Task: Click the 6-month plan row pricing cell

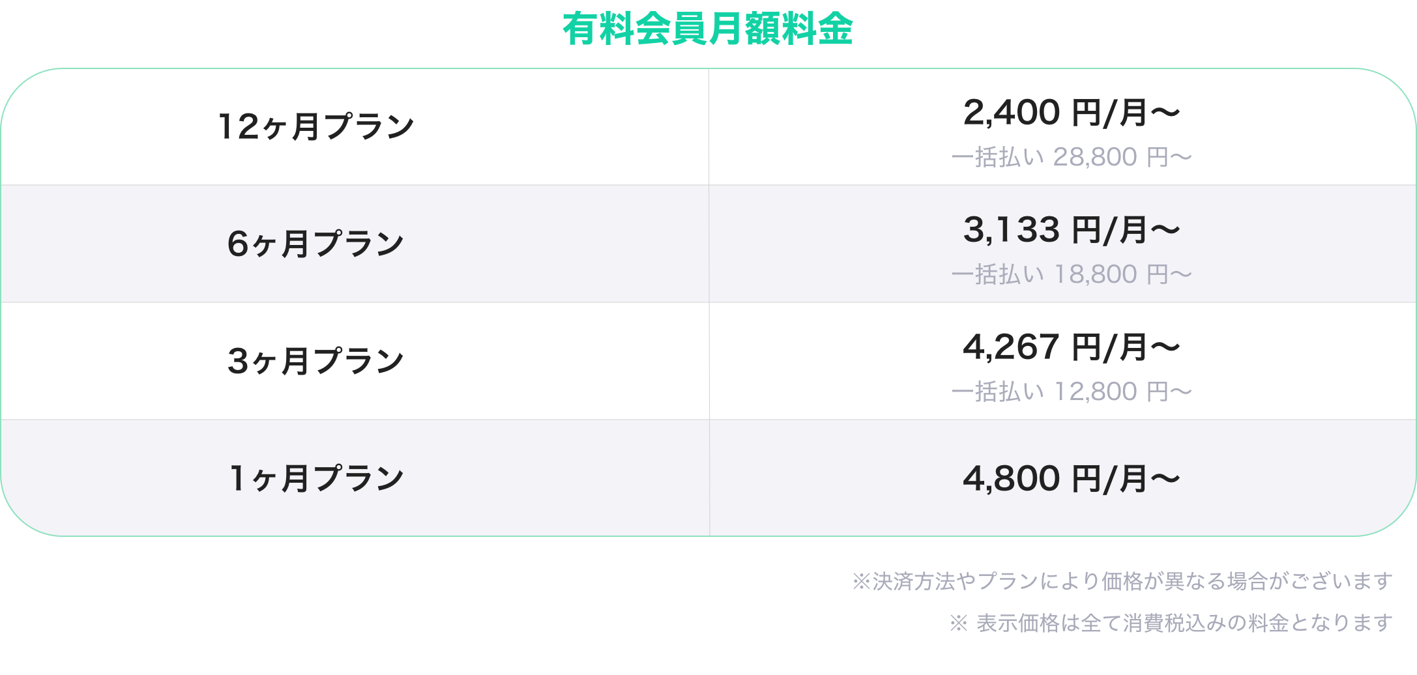Action: point(1062,244)
